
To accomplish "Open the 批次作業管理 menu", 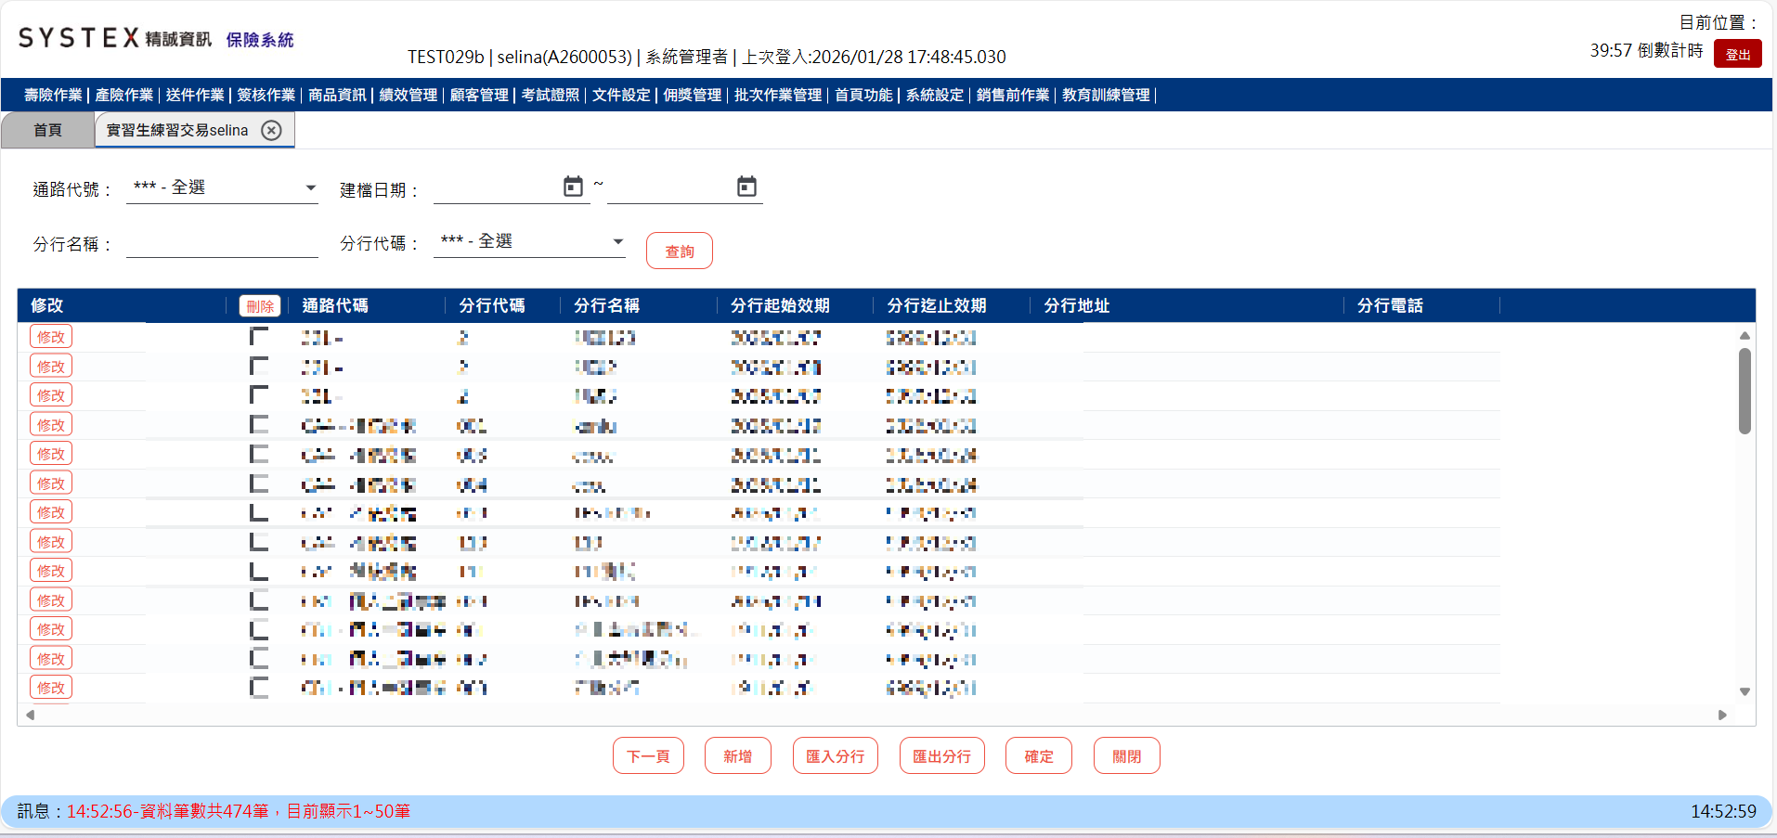I will click(x=778, y=95).
